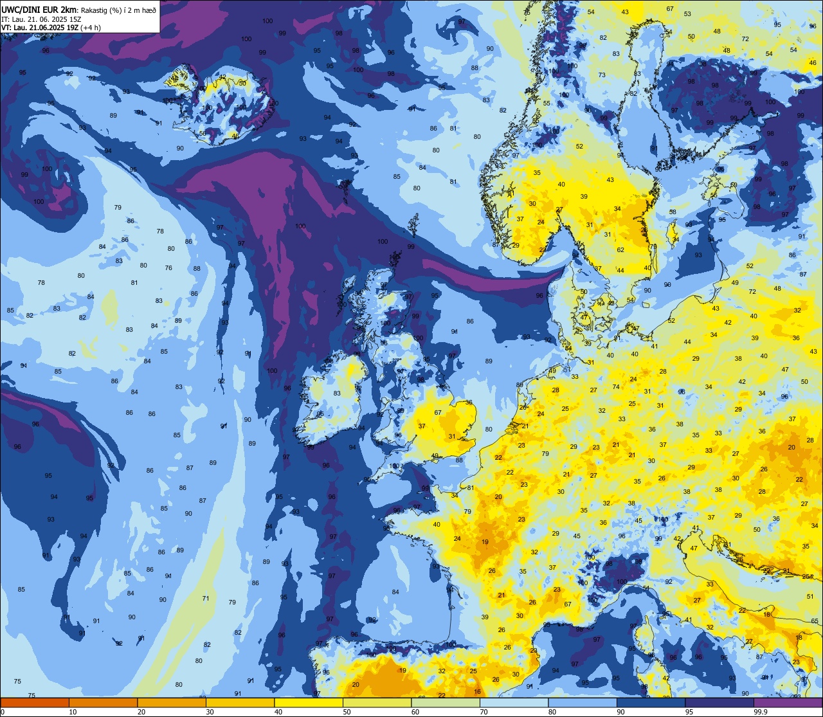The height and width of the screenshot is (717, 823).
Task: Click the legend tick label '99.9'
Action: (x=760, y=712)
